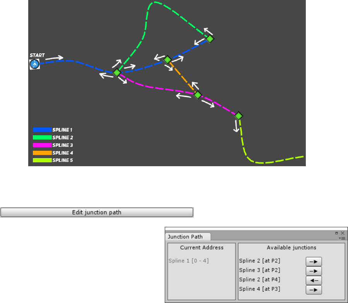Click junction node where Spline 5 begins
The image size is (348, 303).
click(239, 116)
